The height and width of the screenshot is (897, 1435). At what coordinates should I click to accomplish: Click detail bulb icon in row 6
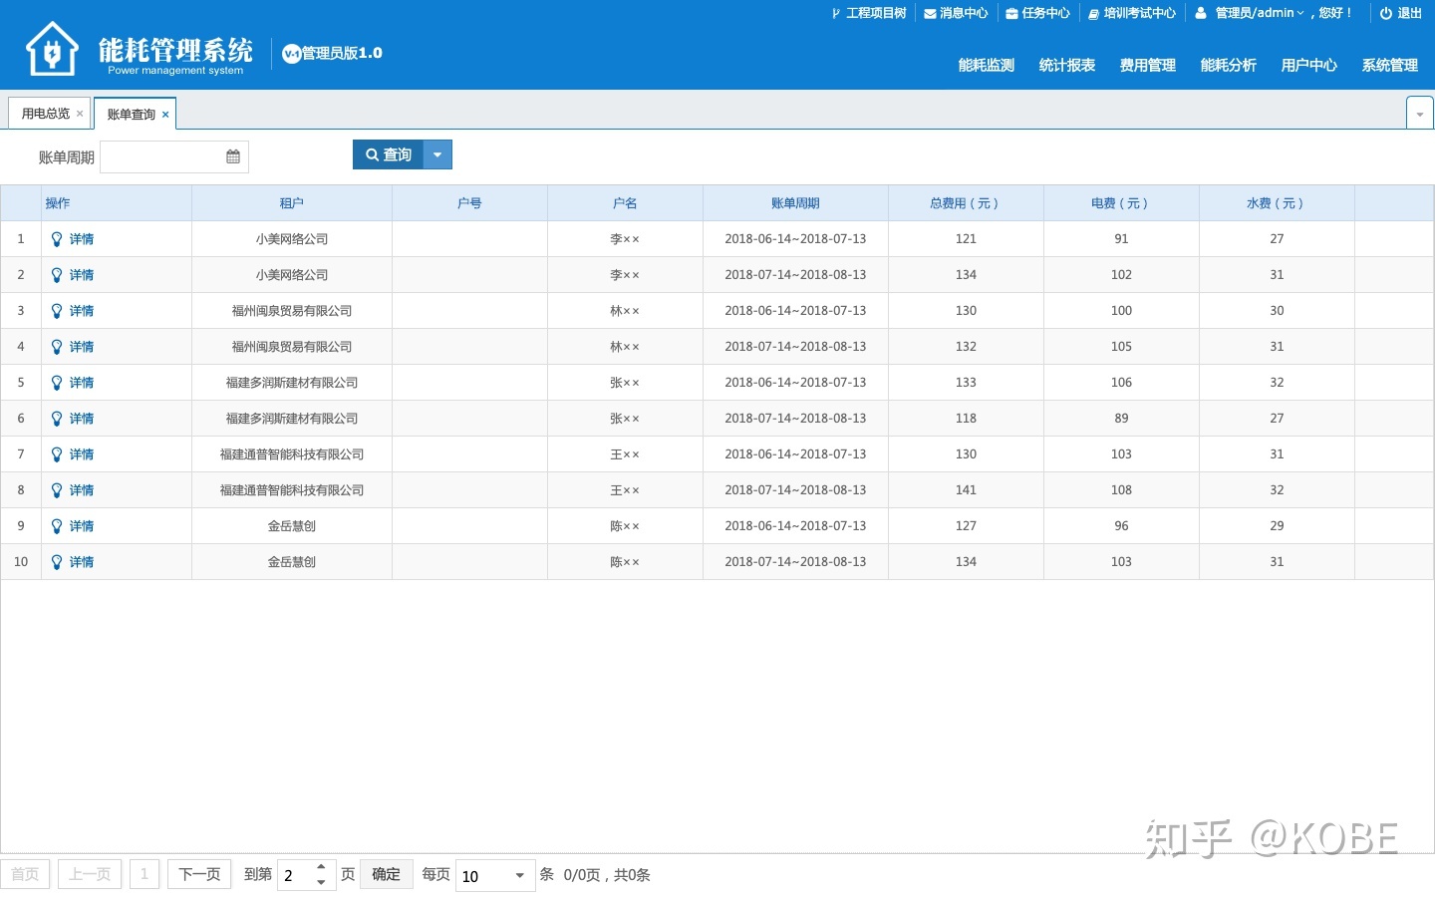point(57,419)
